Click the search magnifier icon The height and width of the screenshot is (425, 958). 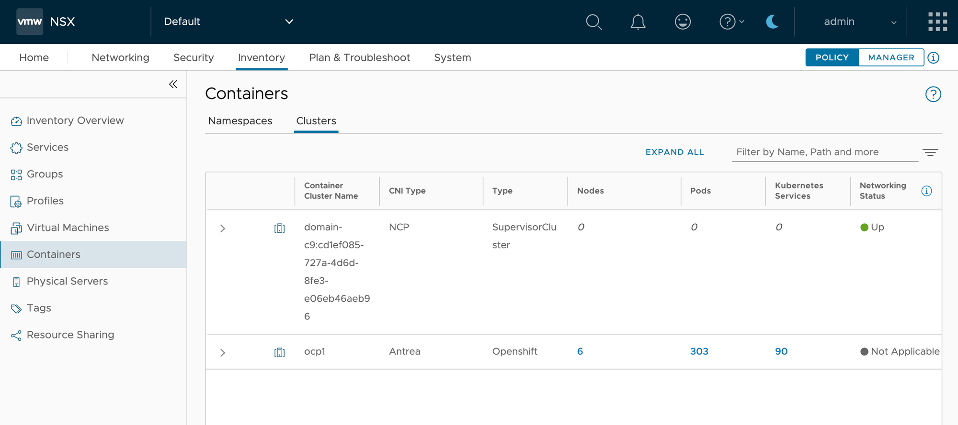593,22
